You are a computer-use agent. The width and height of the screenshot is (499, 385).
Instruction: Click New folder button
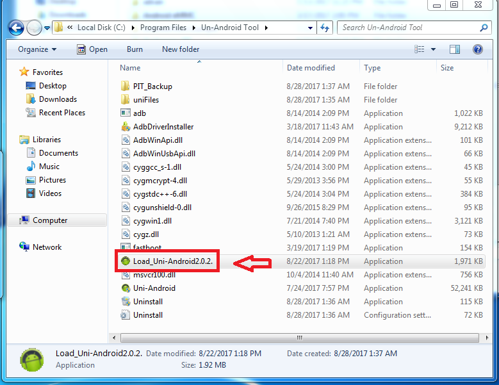(181, 49)
